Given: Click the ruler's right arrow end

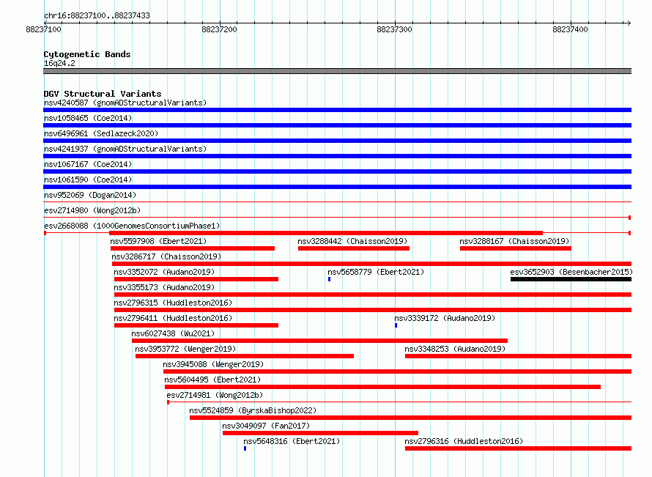Looking at the screenshot, I should click(629, 23).
